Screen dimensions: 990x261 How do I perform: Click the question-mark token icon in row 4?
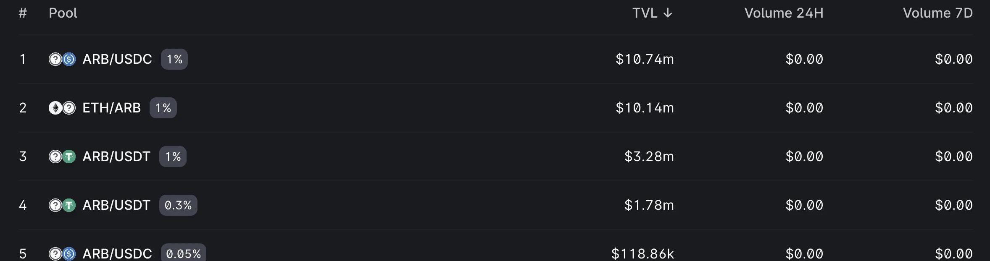coord(55,205)
